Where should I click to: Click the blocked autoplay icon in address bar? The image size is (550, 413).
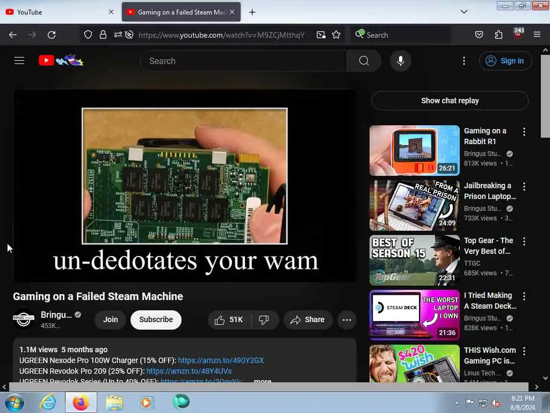pos(129,35)
